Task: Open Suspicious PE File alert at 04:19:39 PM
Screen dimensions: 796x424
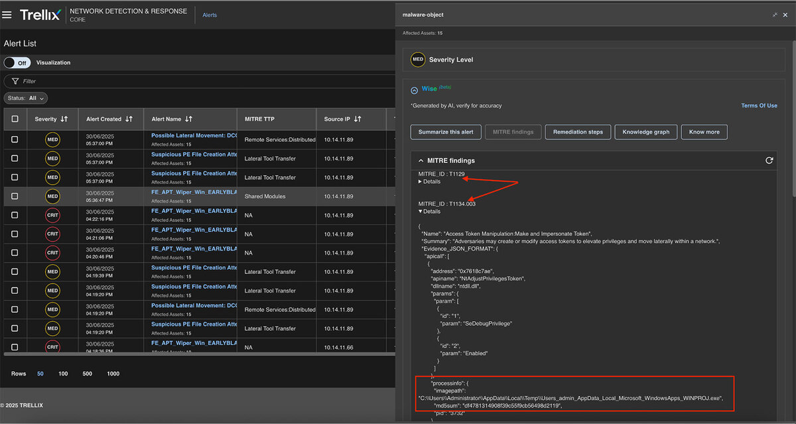Action: tap(194, 268)
